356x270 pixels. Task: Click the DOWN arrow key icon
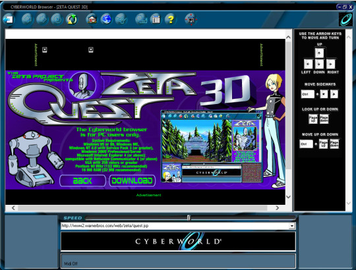pyautogui.click(x=319, y=64)
